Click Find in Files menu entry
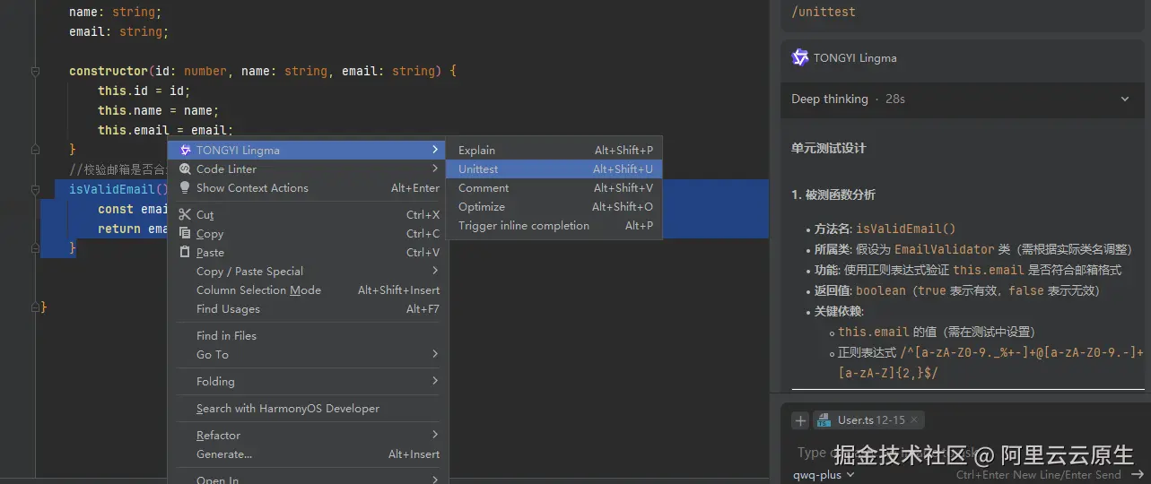The height and width of the screenshot is (484, 1151). [226, 336]
